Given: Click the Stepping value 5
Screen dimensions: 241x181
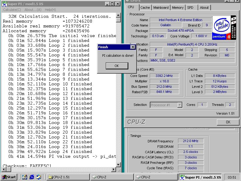Looking at the screenshot, I should pos(227,50).
